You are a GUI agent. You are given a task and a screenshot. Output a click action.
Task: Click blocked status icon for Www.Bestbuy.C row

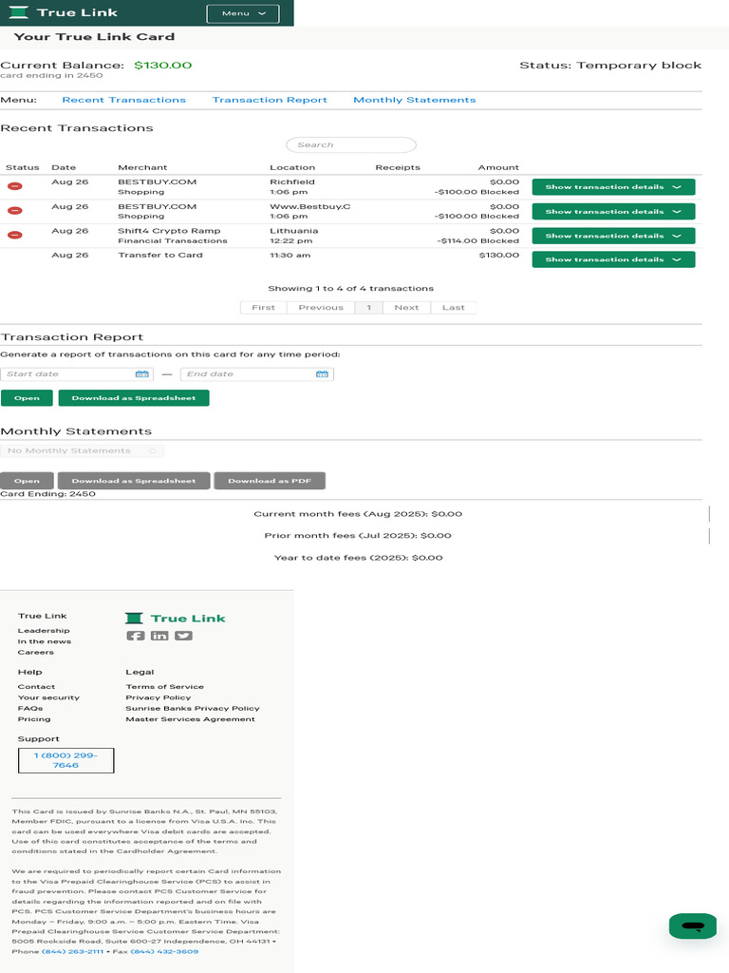tap(15, 211)
